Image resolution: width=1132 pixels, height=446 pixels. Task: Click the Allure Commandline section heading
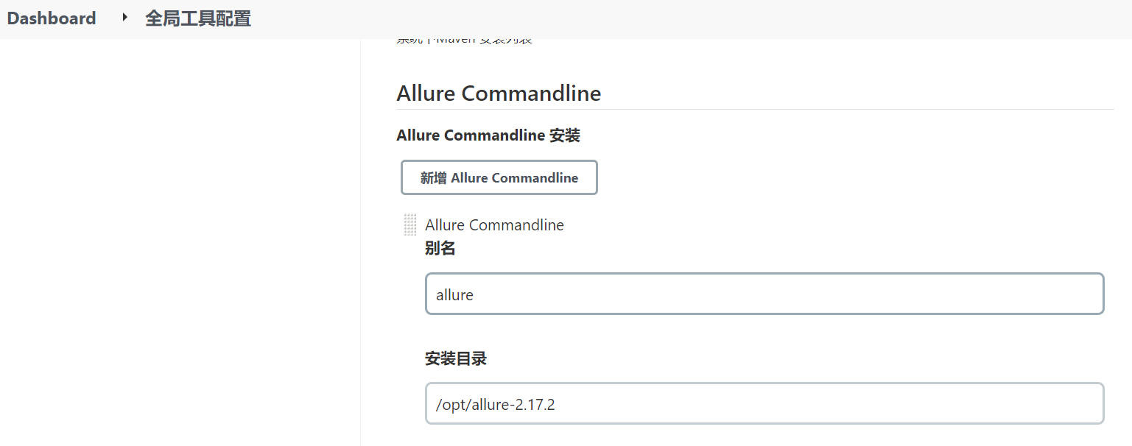point(499,93)
